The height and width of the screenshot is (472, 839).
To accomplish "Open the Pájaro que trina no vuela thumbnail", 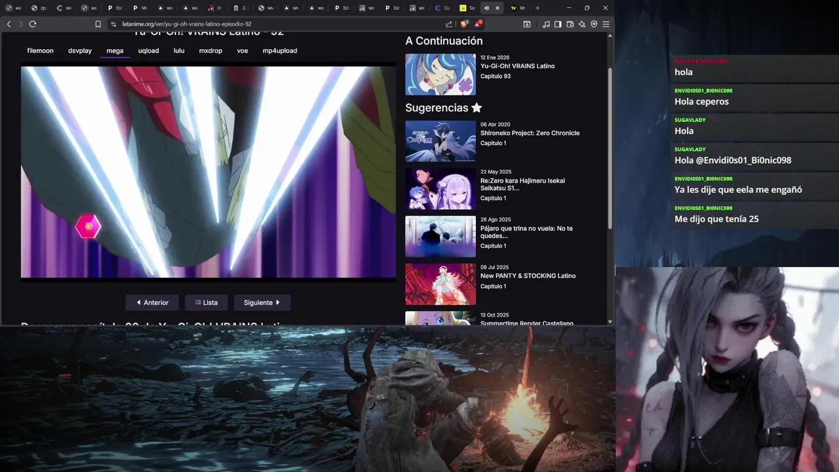I will [x=440, y=237].
